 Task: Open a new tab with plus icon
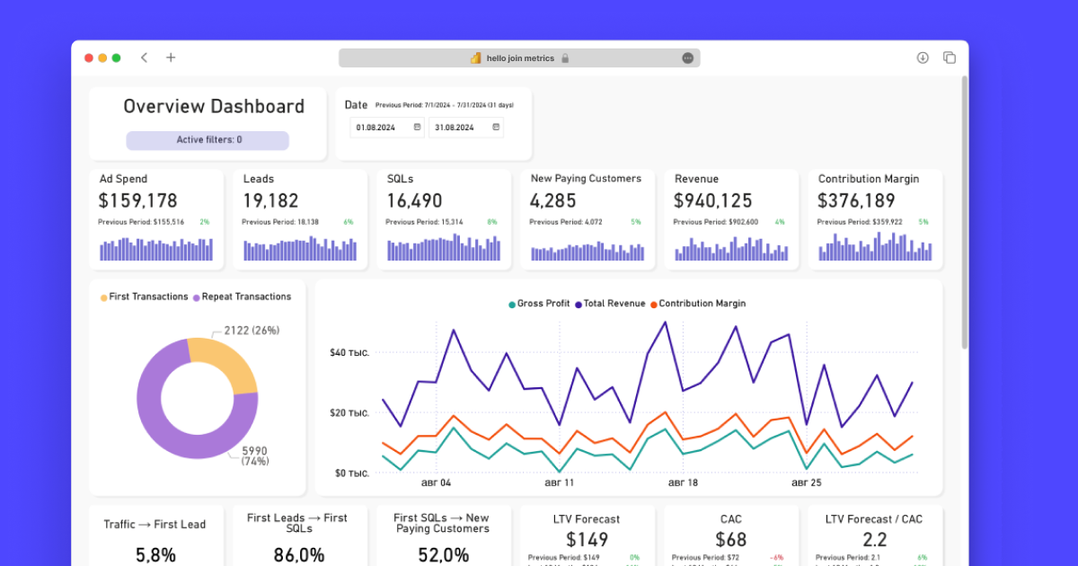click(171, 57)
